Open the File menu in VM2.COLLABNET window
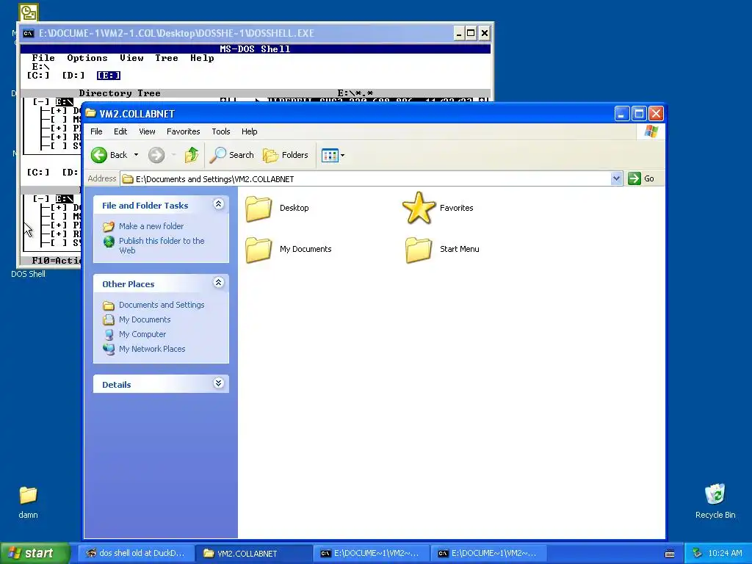This screenshot has height=564, width=752. tap(96, 131)
